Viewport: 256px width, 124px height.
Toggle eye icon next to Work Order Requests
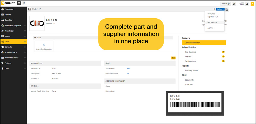tap(25, 26)
